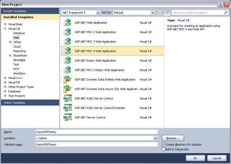This screenshot has height=164, width=231.
Task: Select the Test category under Visual C#
Action: pos(16,64)
